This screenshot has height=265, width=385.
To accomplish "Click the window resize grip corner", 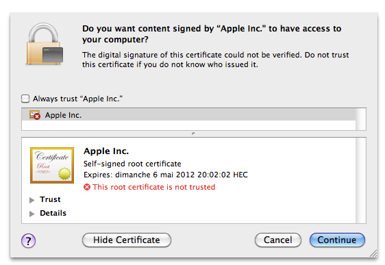I will point(373,253).
